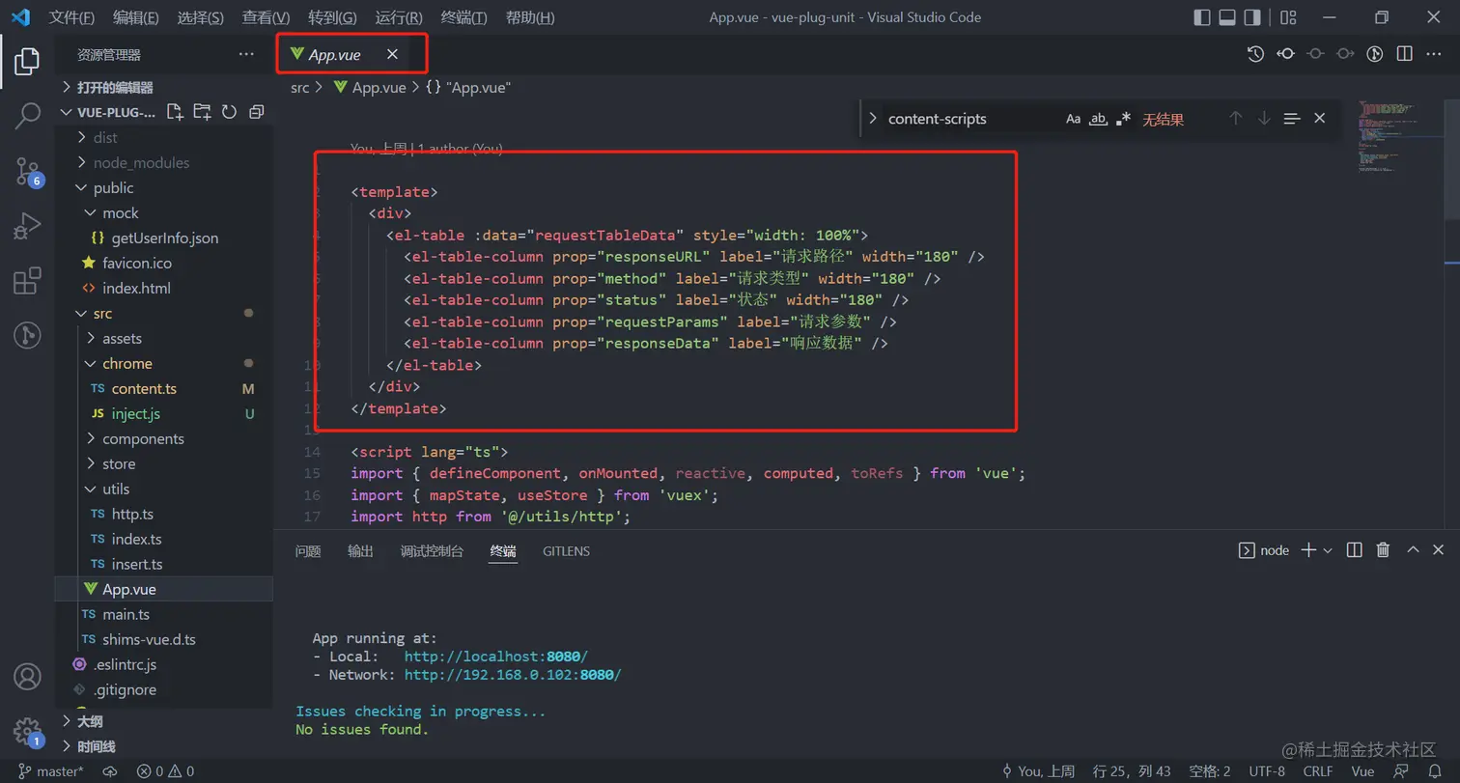The height and width of the screenshot is (783, 1460).
Task: Open getUserInfo.json in the explorer
Action: (164, 238)
